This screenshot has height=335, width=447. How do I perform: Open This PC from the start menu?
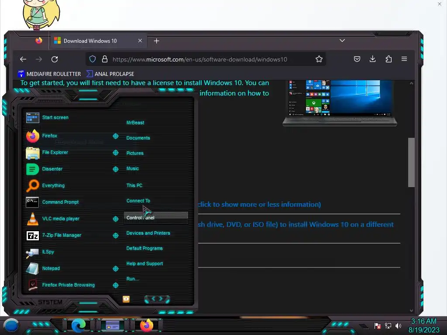point(134,185)
